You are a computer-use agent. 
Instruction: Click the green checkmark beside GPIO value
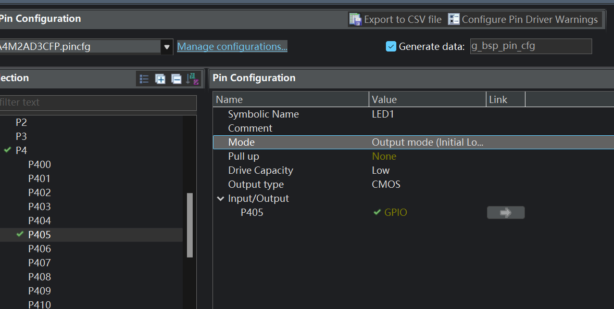pyautogui.click(x=377, y=212)
